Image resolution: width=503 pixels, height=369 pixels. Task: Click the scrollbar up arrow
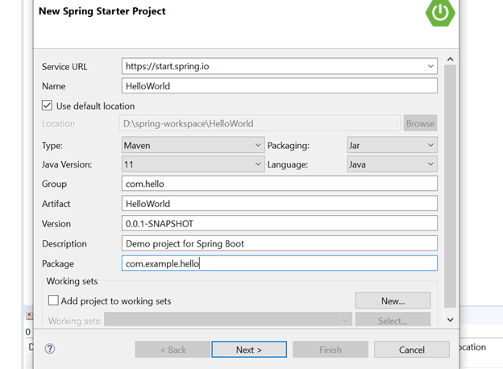[x=450, y=60]
